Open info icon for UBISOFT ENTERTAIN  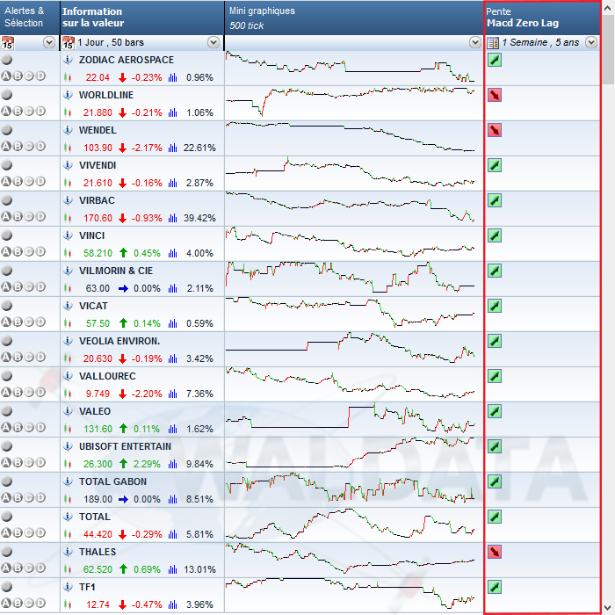(68, 446)
